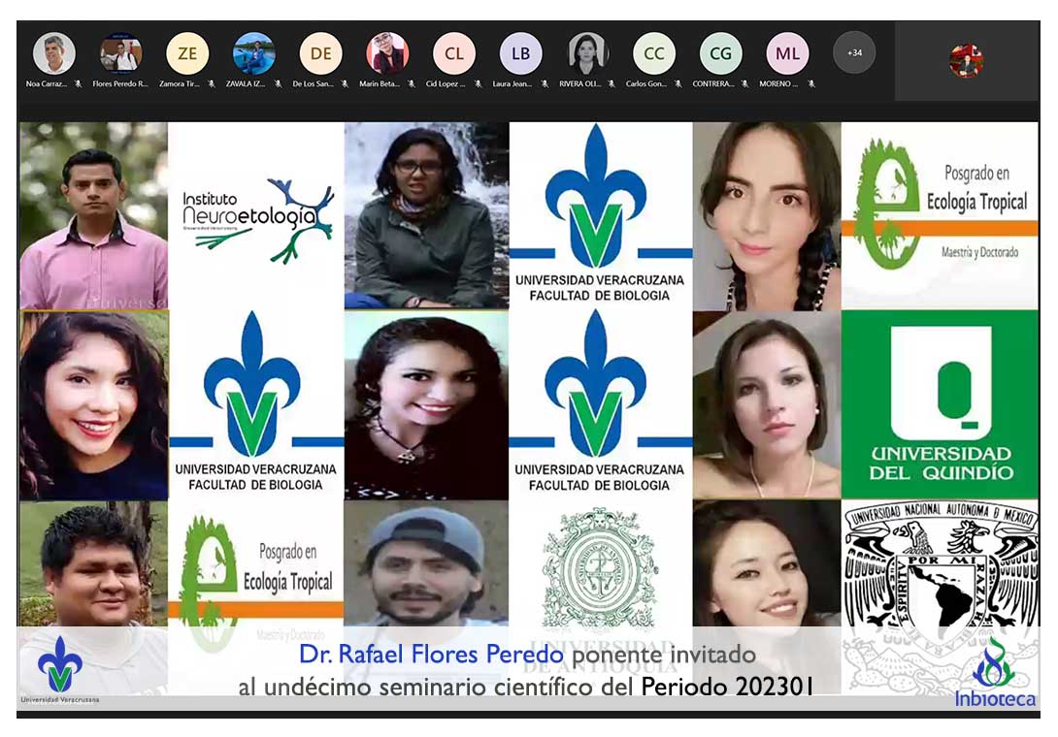Click the CG avatar for Contreras
Viewport: 1058px width, 737px height.
tap(720, 54)
